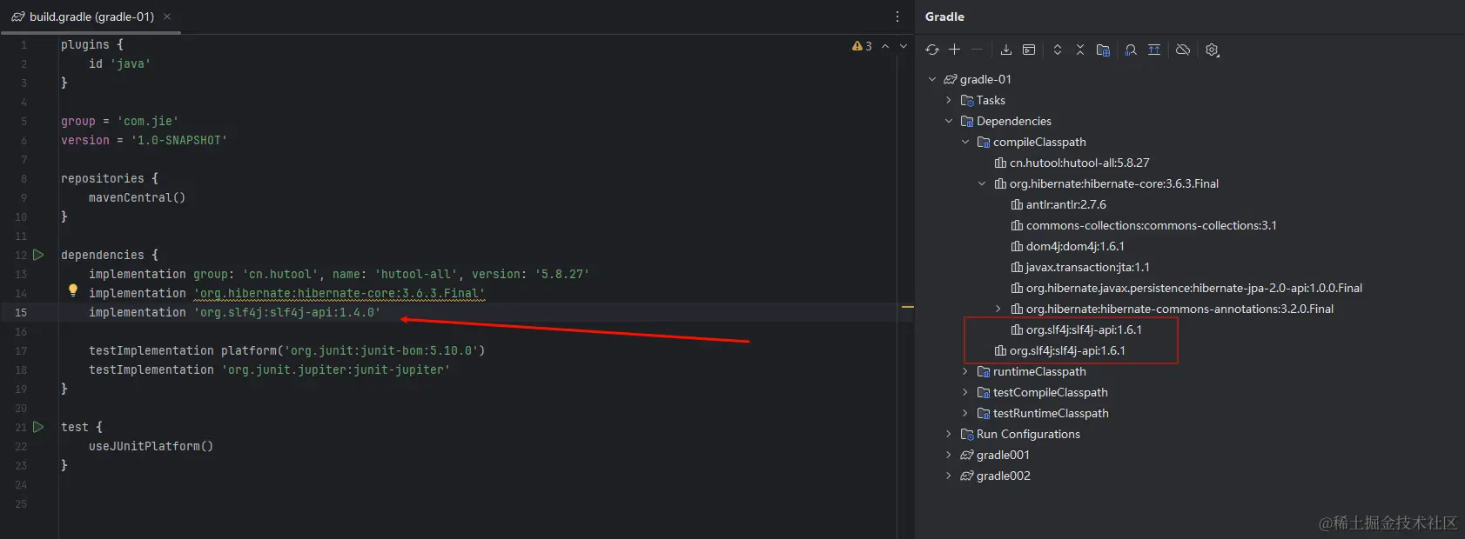Screen dimensions: 1465x539
Task: Select the build.gradle (gradle-01) tab
Action: [91, 17]
